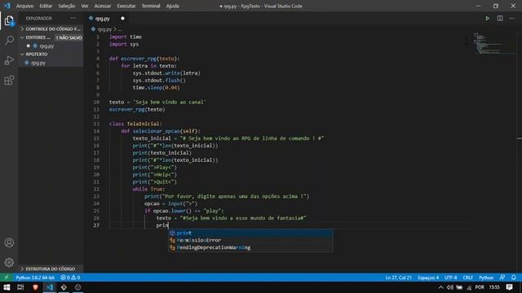Viewport: 522px width, 293px height.
Task: Change end of line sequence CRLF
Action: (467, 278)
